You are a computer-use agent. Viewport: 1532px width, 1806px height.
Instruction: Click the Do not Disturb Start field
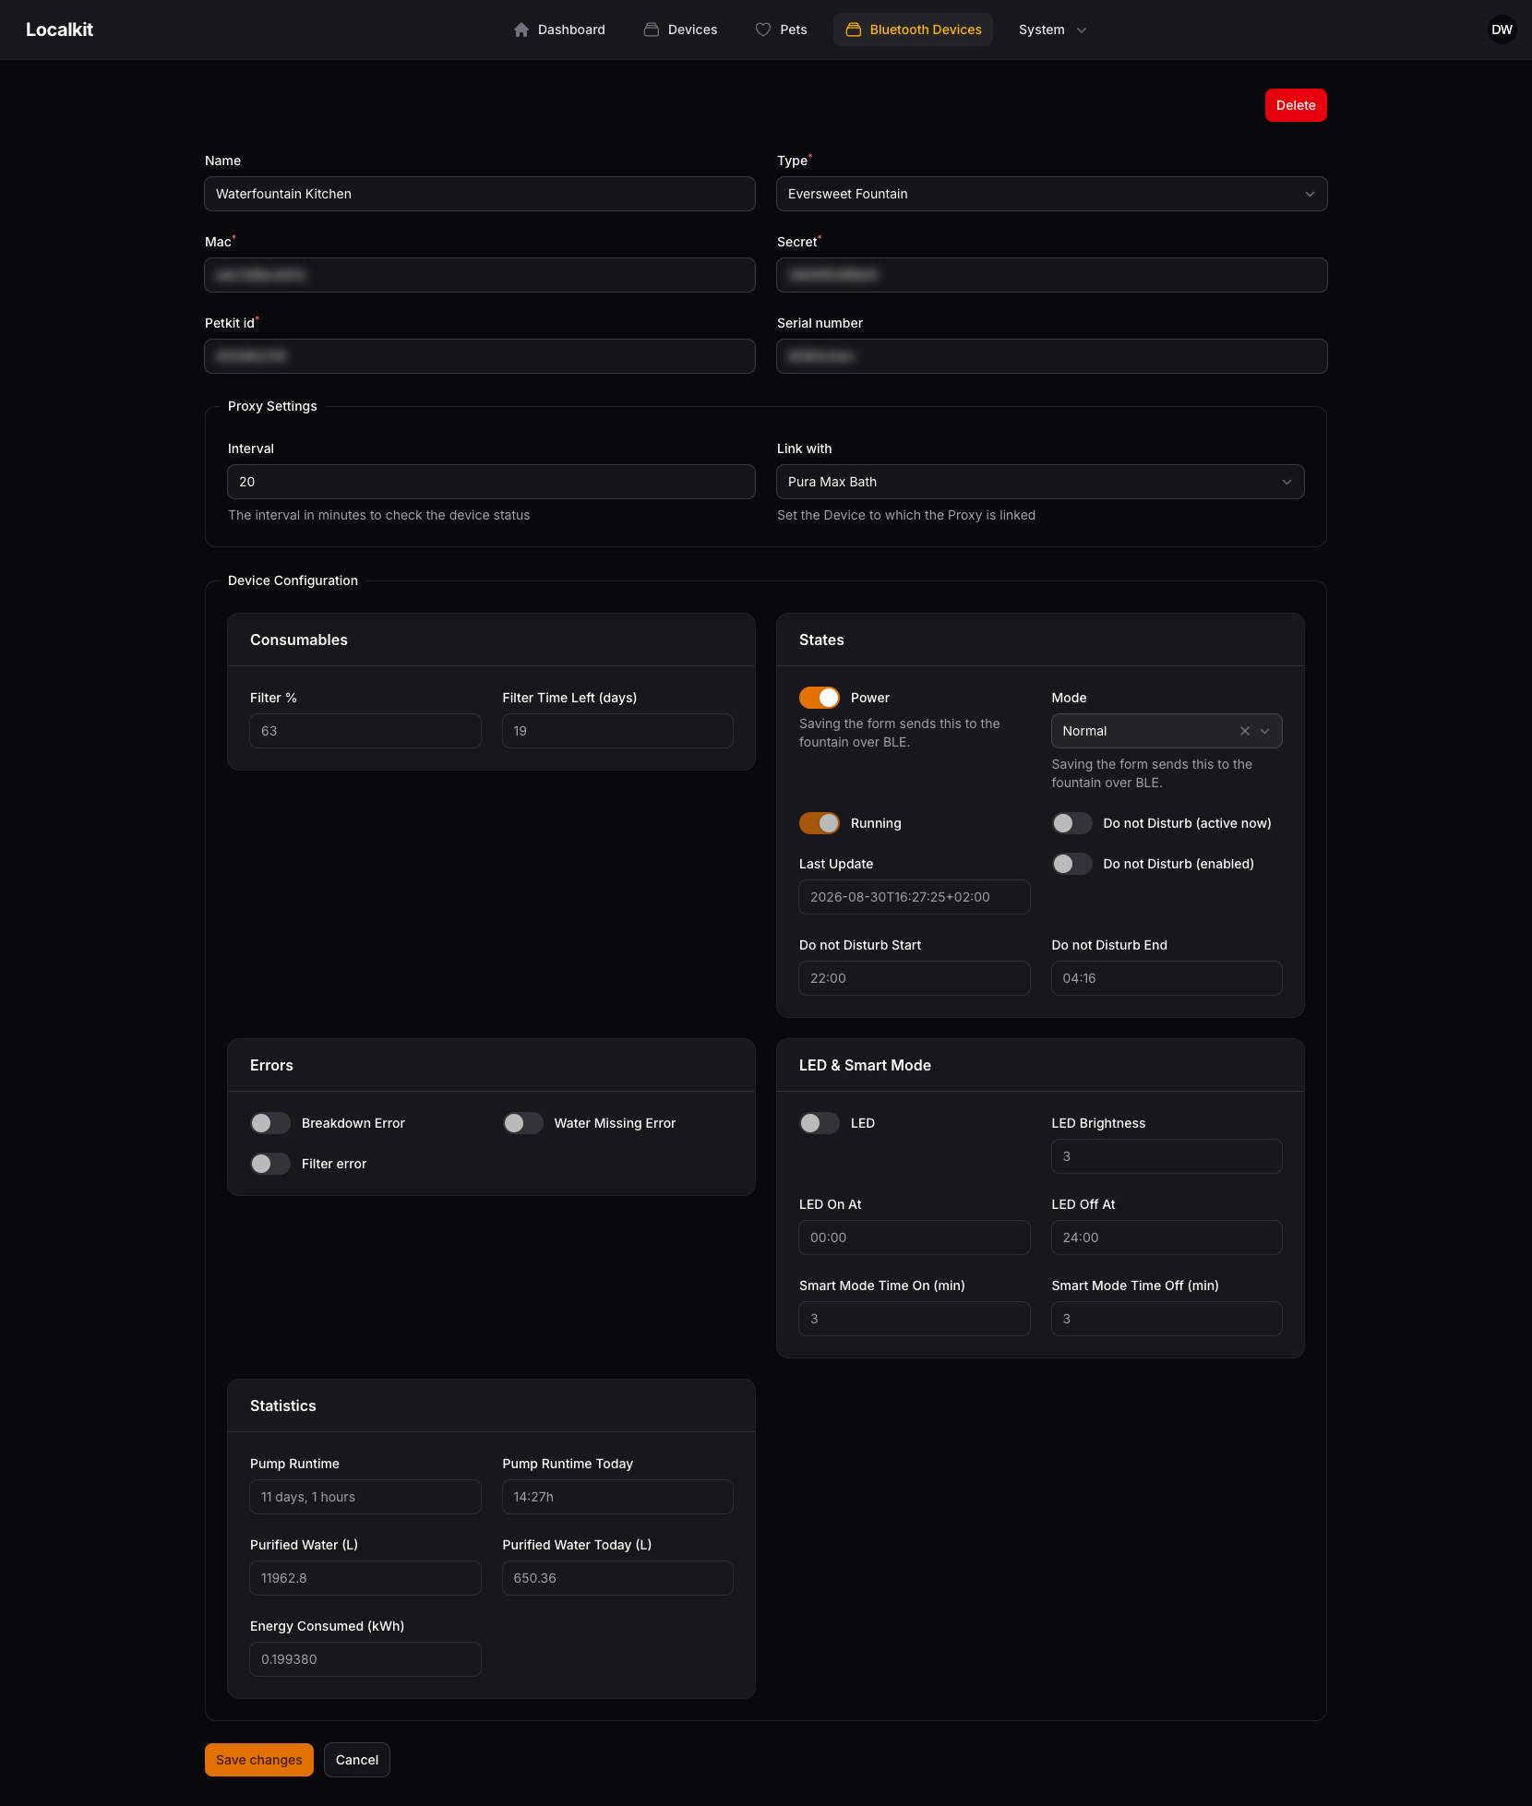click(915, 978)
